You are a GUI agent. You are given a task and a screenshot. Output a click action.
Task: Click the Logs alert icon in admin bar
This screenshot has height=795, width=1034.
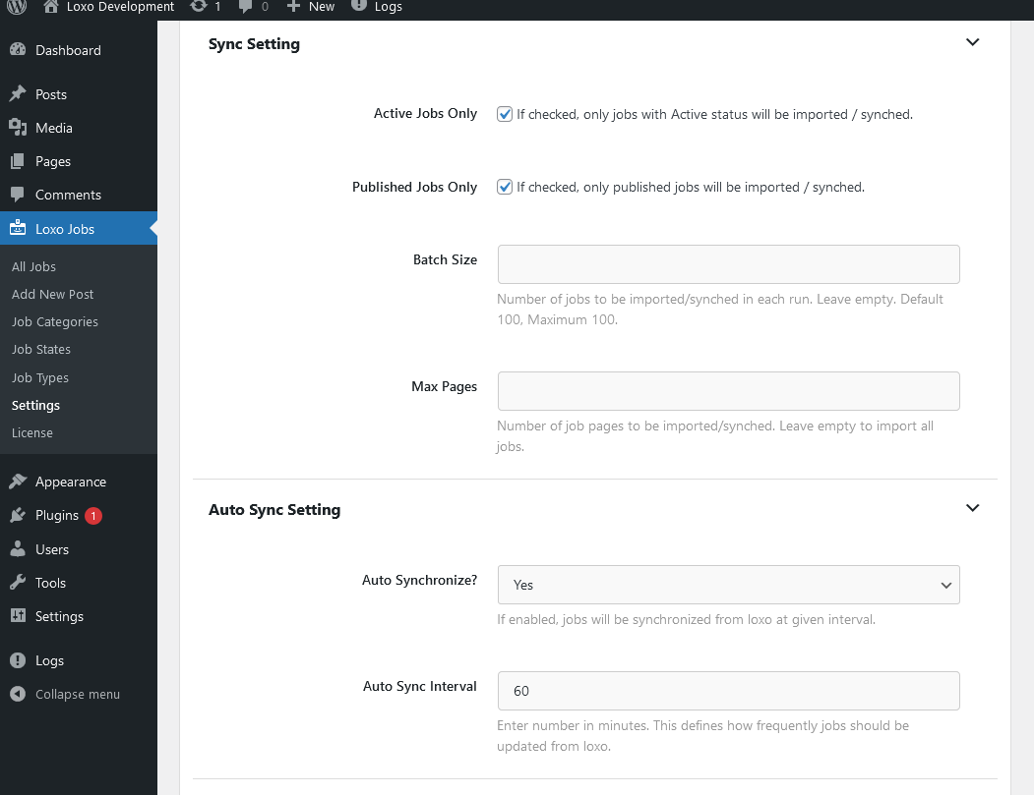[x=359, y=5]
